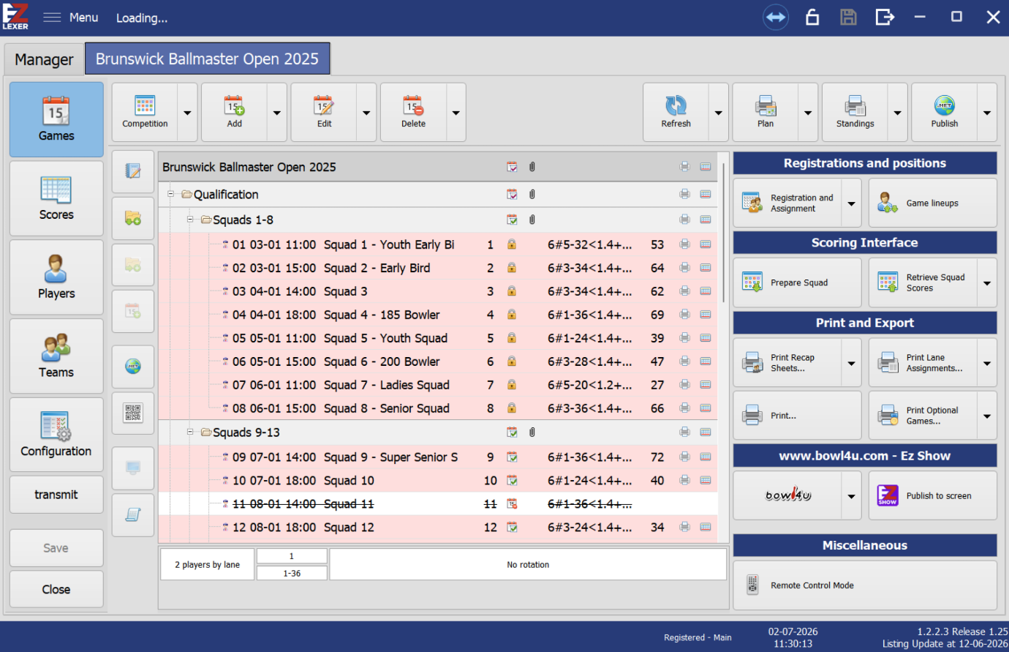1009x652 pixels.
Task: Click the Close button in the sidebar
Action: [56, 589]
